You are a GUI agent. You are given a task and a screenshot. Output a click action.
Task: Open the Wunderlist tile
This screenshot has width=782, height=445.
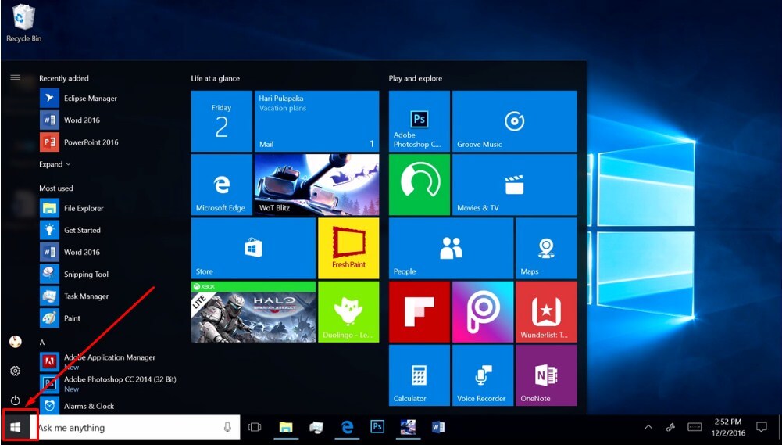click(x=546, y=311)
